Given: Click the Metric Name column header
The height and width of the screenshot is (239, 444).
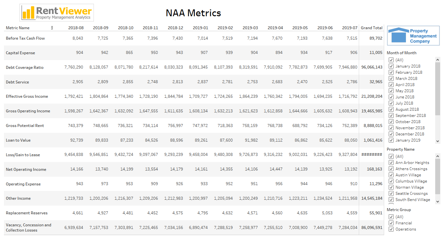Looking at the screenshot, I should click(x=18, y=28).
